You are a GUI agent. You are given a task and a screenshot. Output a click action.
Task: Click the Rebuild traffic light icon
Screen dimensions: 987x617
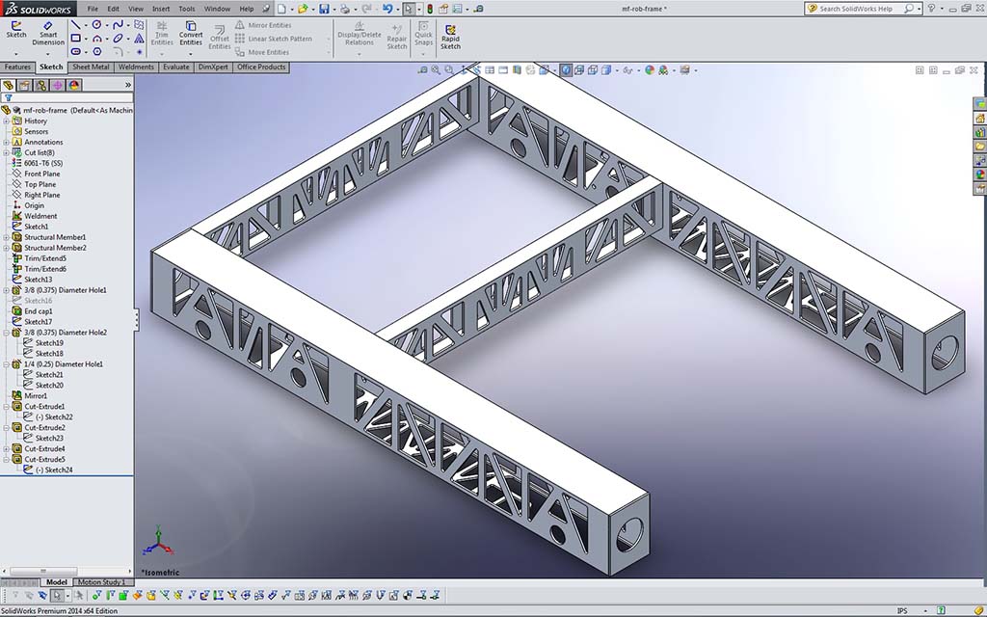point(429,9)
